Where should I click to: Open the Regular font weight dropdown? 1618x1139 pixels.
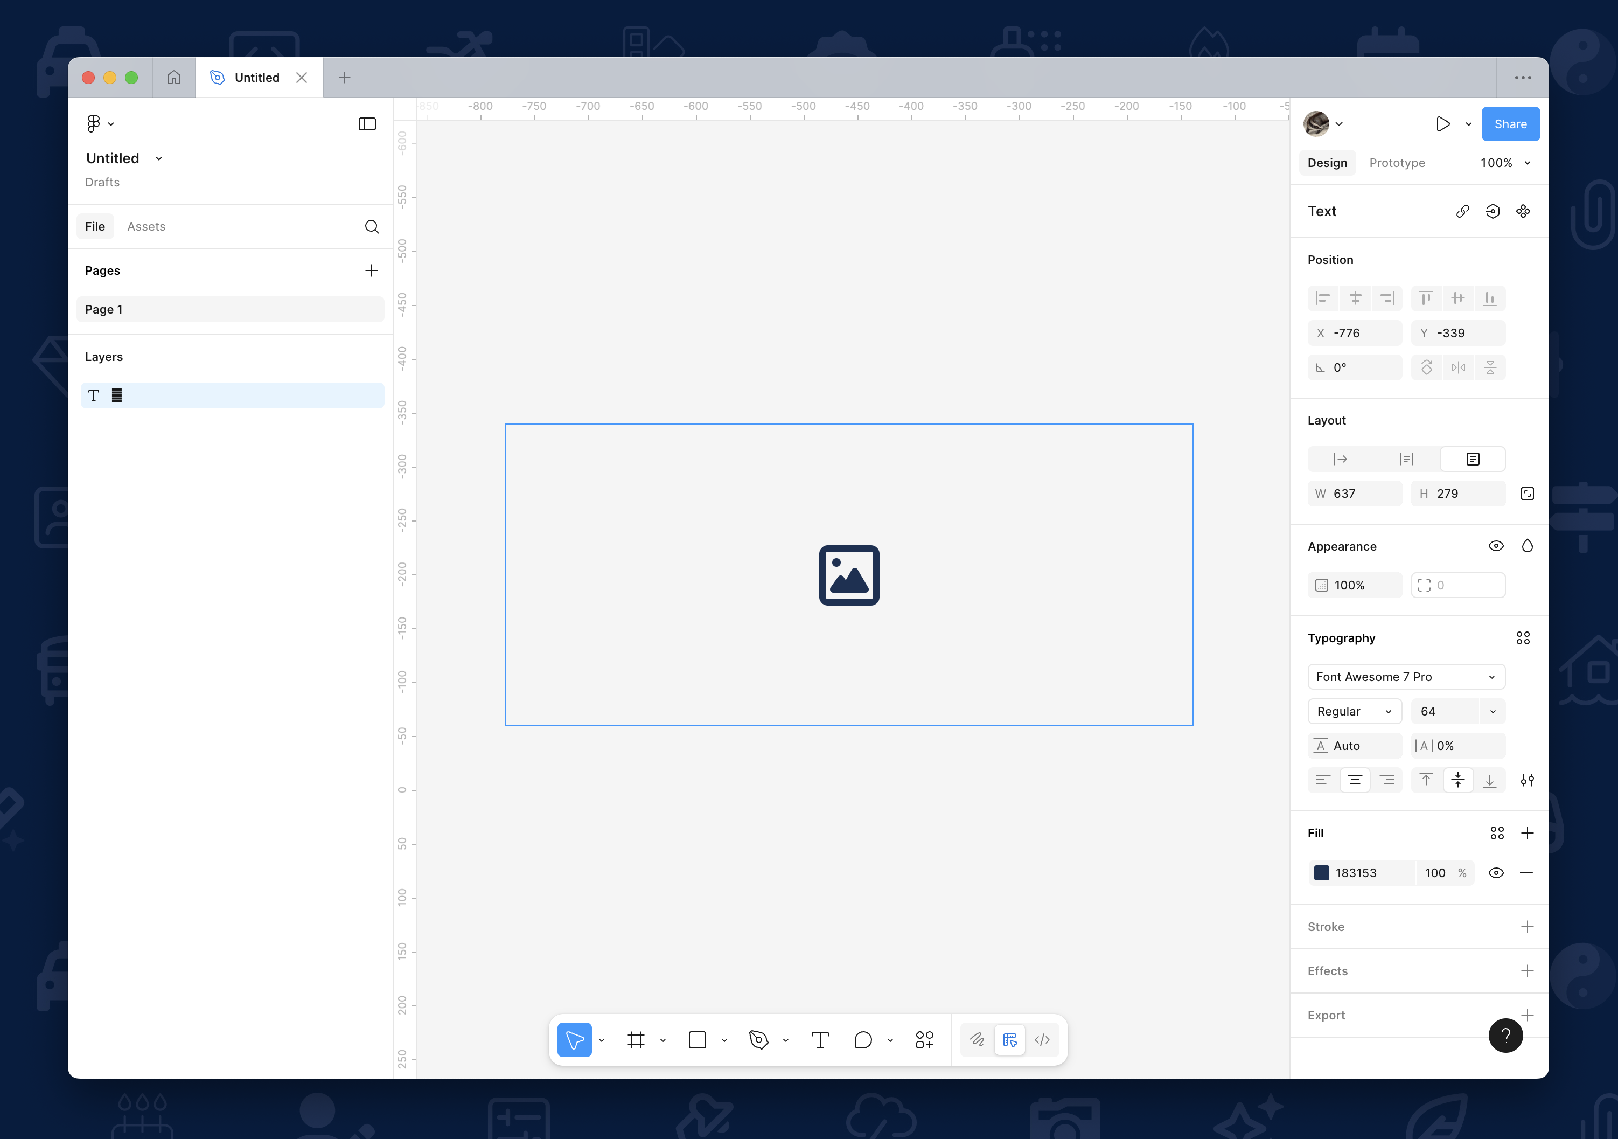tap(1354, 711)
